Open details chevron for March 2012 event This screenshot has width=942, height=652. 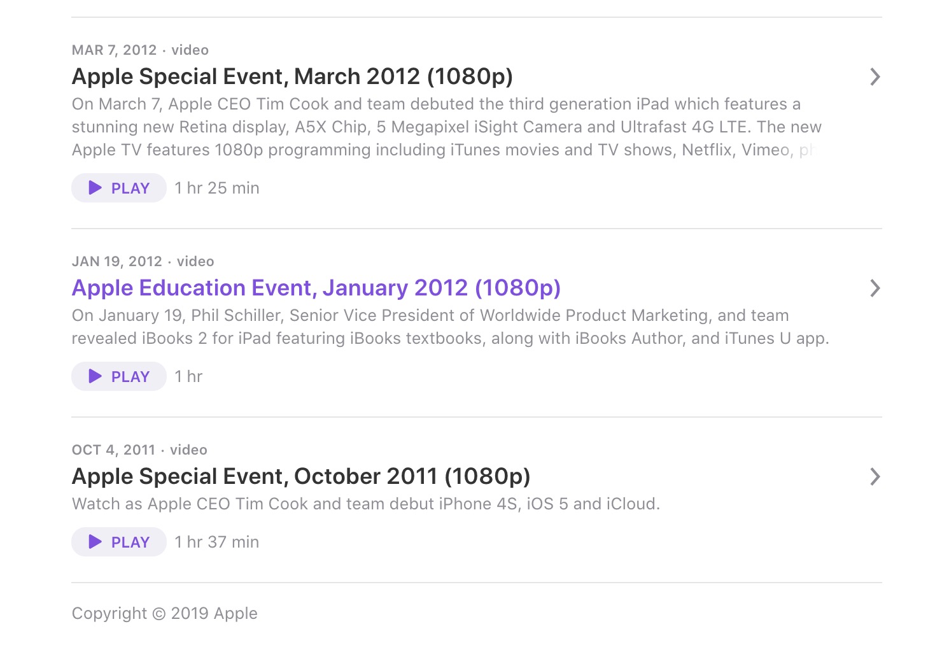(875, 77)
